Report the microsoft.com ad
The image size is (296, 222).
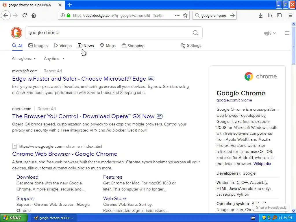click(x=53, y=71)
